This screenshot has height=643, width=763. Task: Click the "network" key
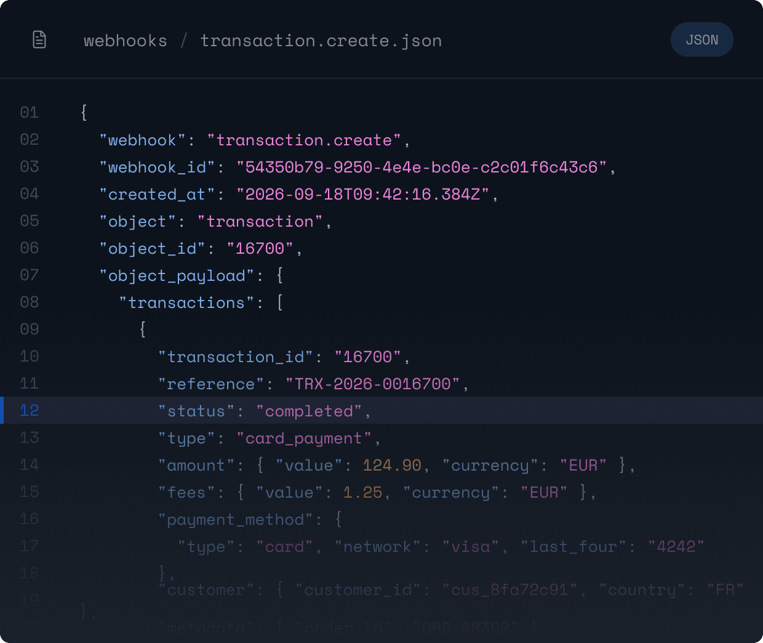click(377, 547)
